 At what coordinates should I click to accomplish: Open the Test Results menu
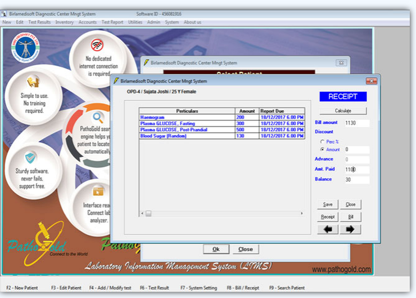[39, 22]
